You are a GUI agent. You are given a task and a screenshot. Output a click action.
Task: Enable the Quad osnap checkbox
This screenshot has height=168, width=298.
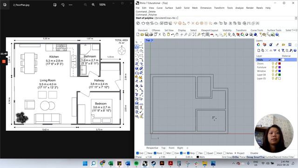point(205,153)
